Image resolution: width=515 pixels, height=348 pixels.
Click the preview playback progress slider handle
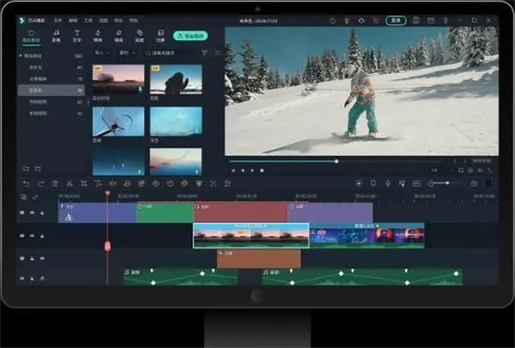336,160
